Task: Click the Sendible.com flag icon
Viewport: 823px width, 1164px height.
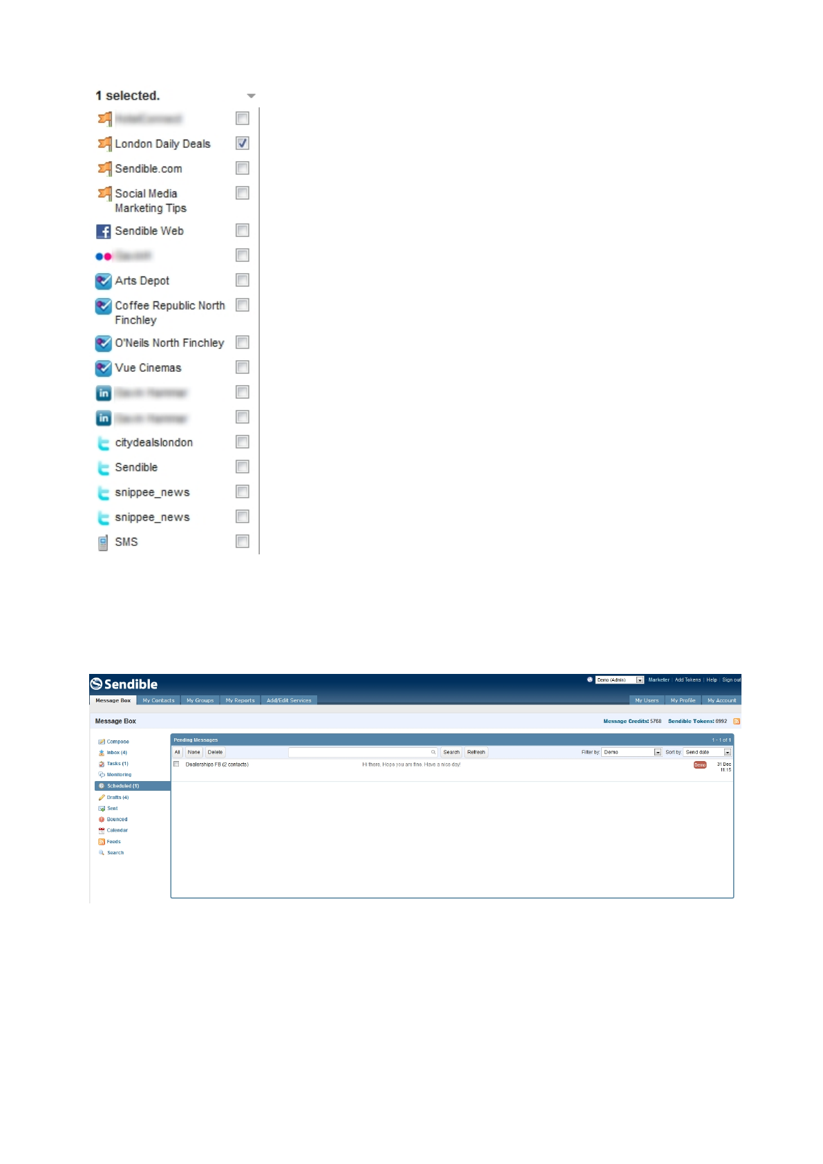Action: click(104, 169)
